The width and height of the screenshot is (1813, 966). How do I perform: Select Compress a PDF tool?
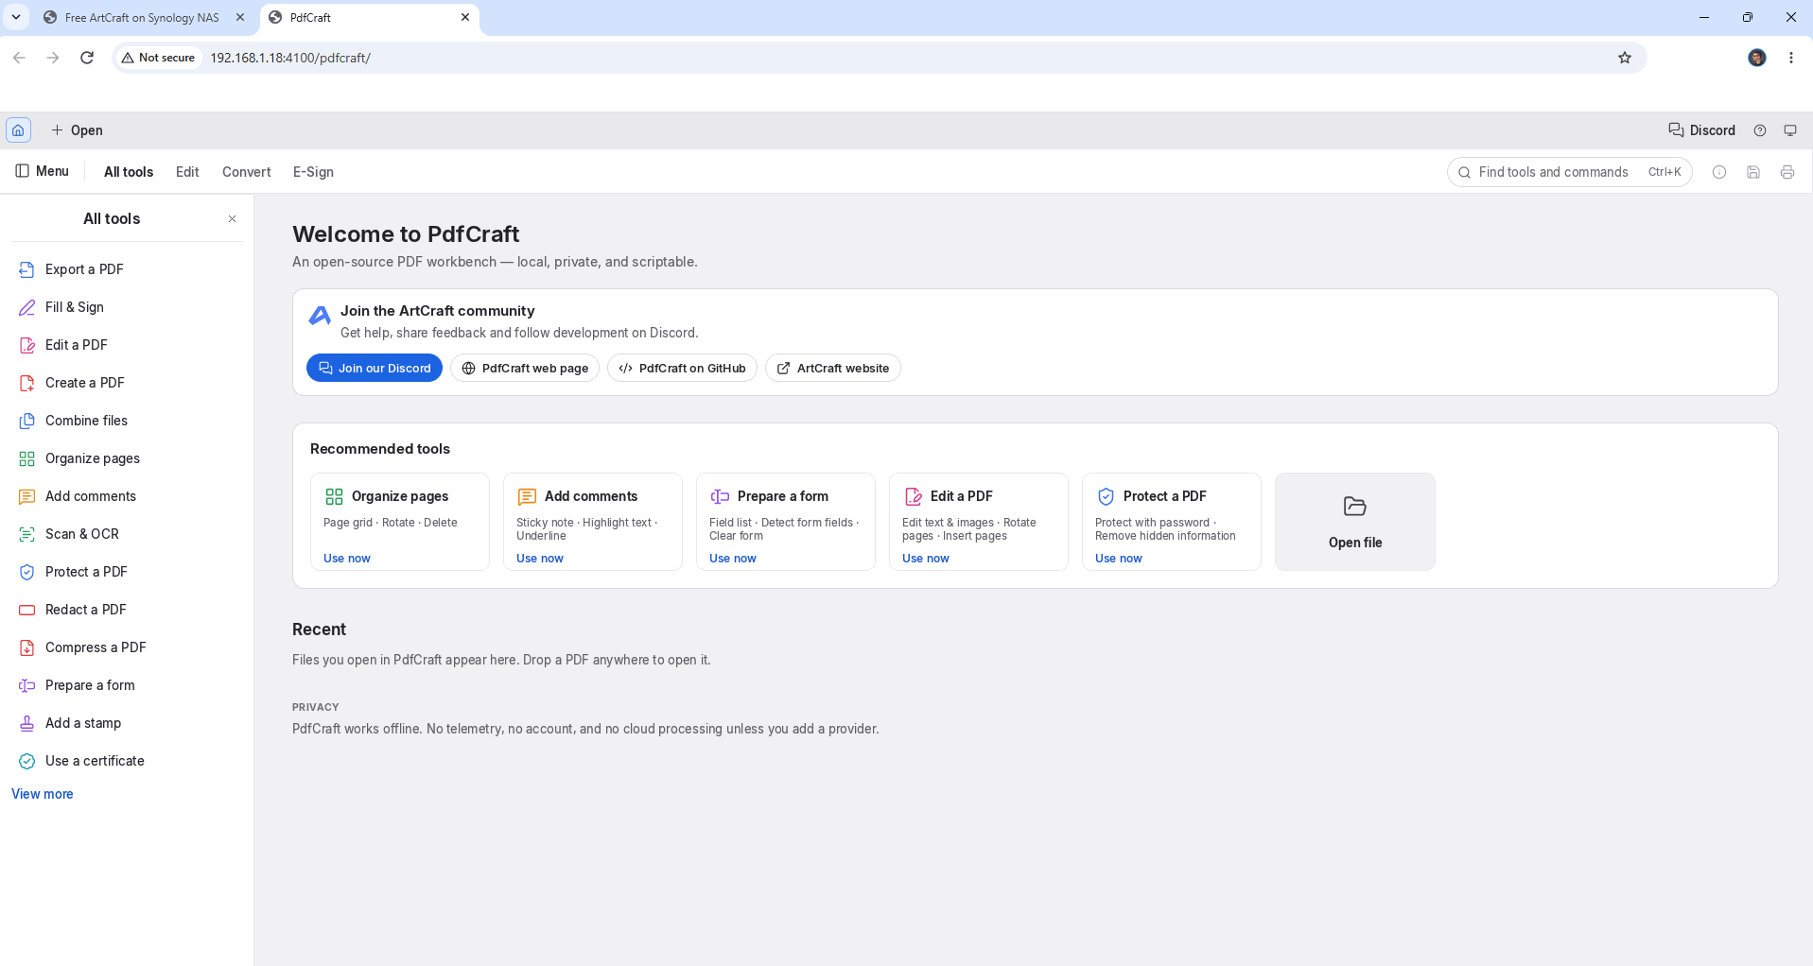click(x=127, y=647)
